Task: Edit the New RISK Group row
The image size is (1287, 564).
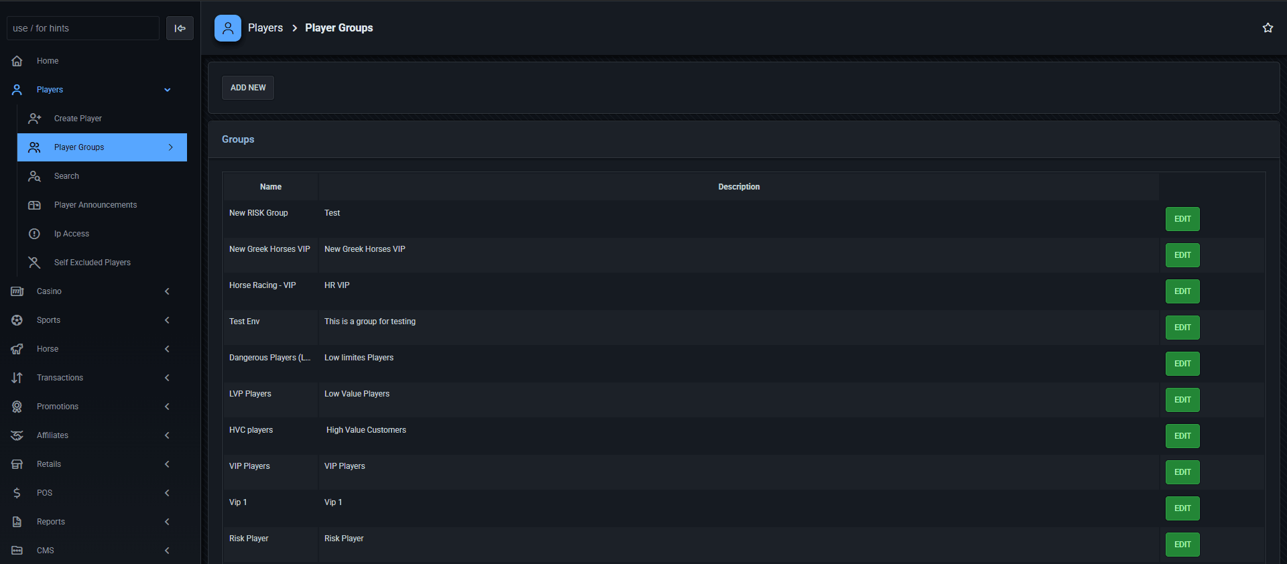Action: point(1182,219)
